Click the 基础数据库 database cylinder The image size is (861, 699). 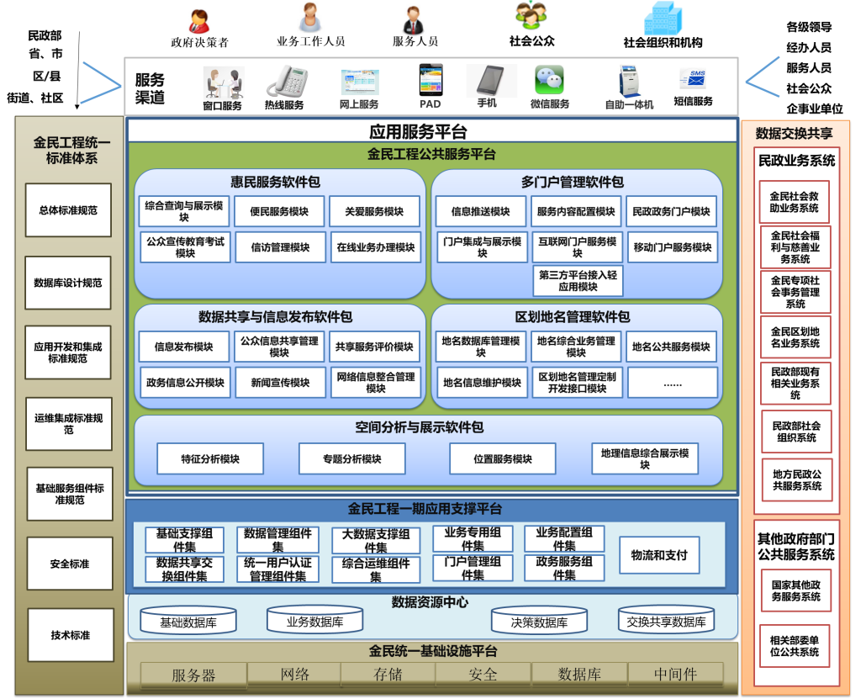[x=188, y=622]
